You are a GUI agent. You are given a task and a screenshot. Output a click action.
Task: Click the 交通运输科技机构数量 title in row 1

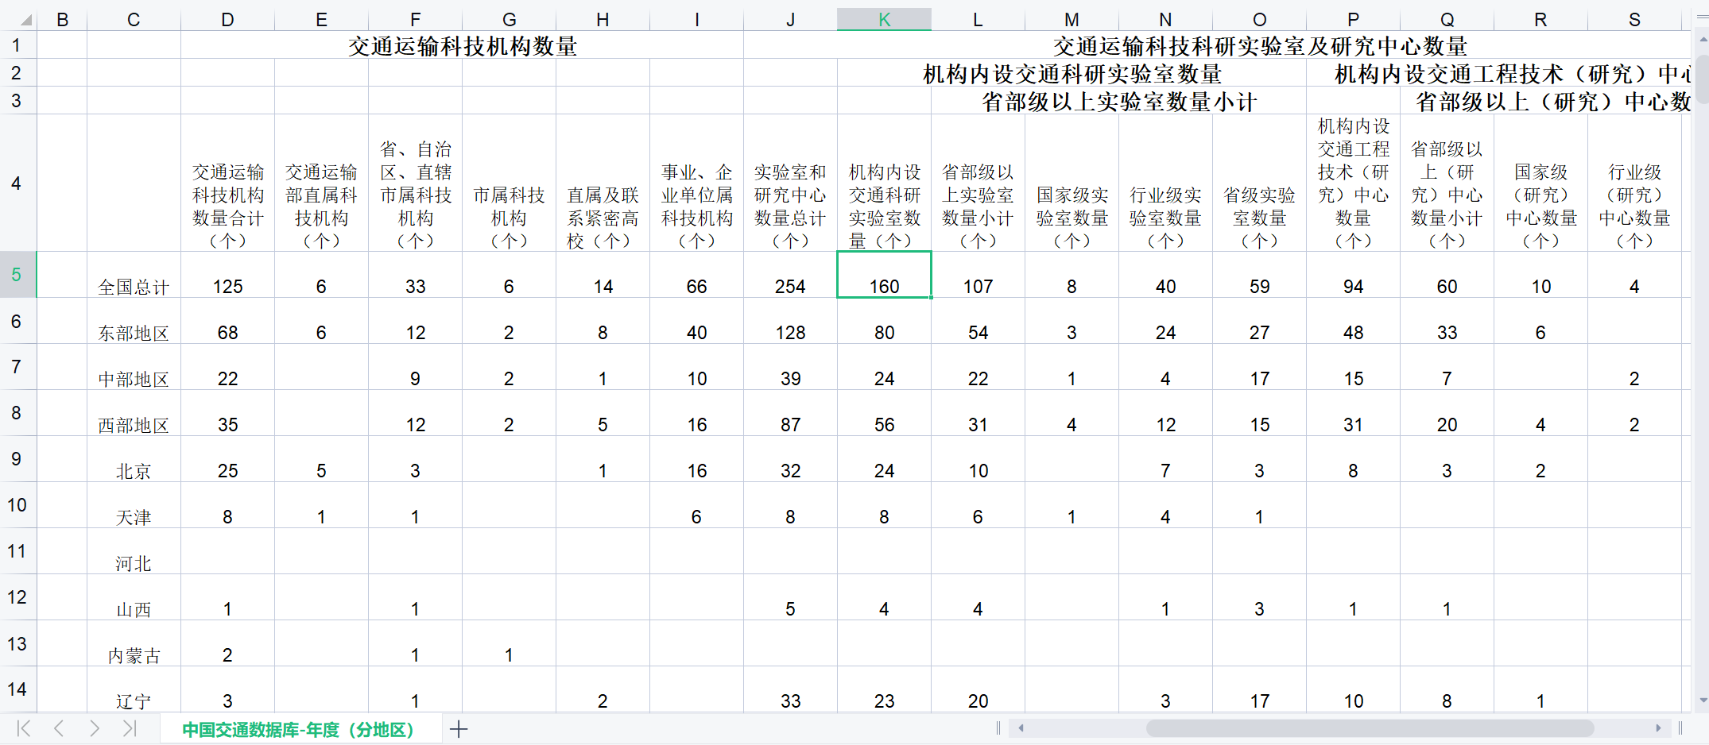point(463,46)
